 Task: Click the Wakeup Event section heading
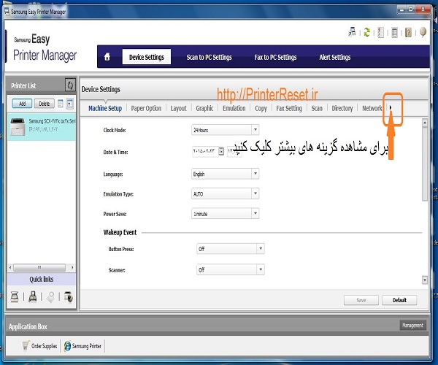click(120, 232)
